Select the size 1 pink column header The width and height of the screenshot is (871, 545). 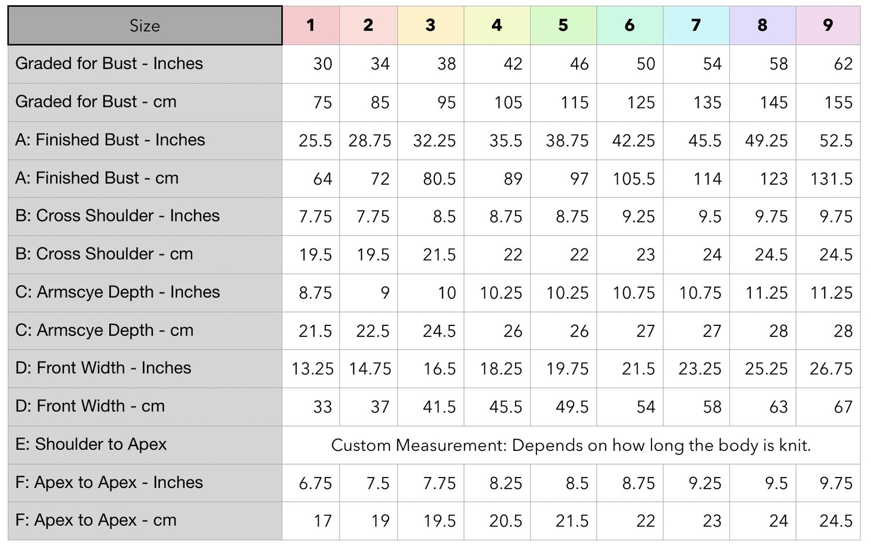click(311, 26)
